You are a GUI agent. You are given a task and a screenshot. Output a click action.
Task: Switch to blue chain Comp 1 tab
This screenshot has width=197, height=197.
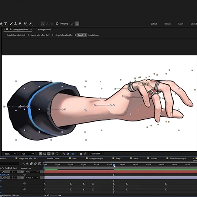click(178, 158)
